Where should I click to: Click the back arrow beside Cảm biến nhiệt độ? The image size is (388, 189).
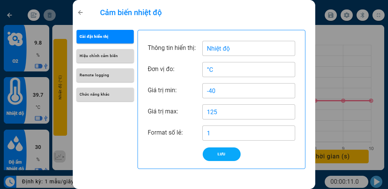click(80, 12)
